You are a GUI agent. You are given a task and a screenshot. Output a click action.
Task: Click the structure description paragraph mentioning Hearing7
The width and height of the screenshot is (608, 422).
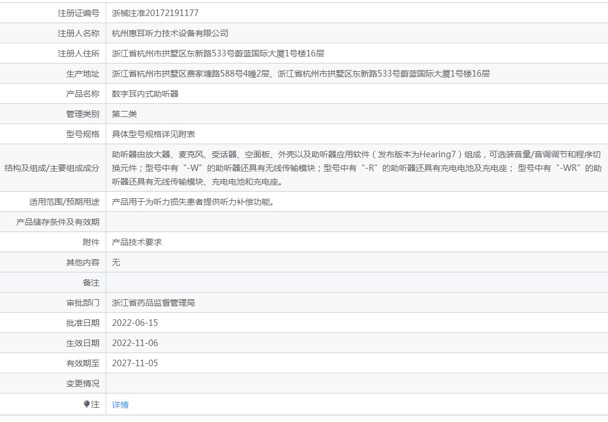tap(357, 168)
